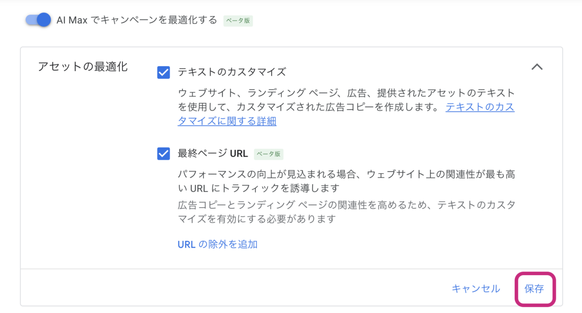The width and height of the screenshot is (582, 313).
Task: Click the ベータ版 badge beside 最終ページ URL
Action: [x=269, y=154]
